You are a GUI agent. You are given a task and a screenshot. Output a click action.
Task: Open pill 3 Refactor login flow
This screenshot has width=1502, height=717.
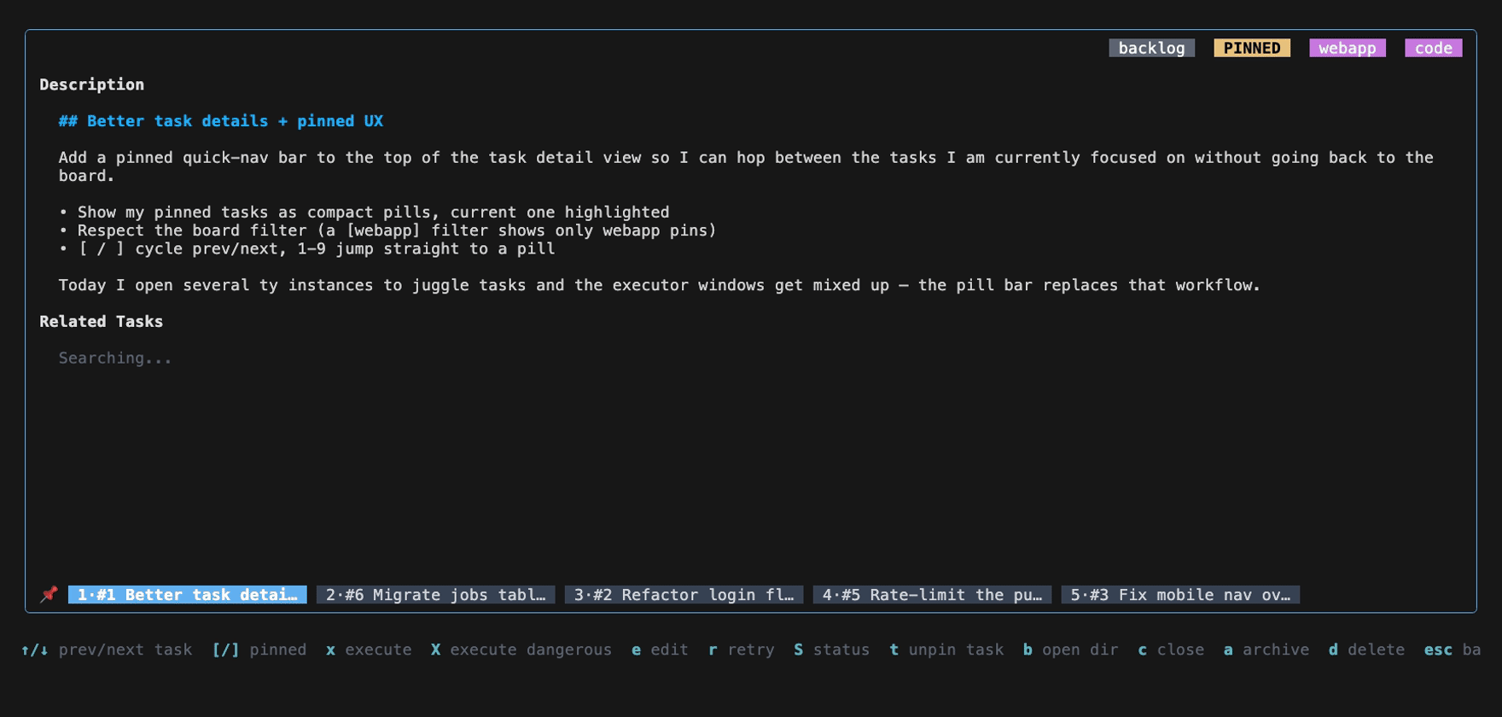coord(684,594)
